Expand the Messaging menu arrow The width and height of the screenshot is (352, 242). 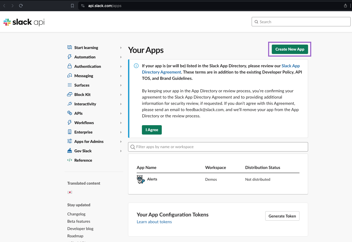(121, 76)
